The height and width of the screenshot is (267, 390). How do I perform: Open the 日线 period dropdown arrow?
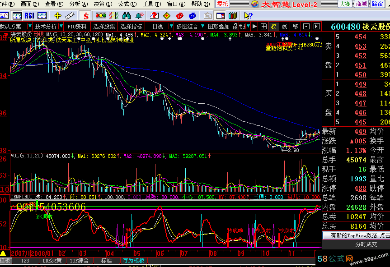171,26
